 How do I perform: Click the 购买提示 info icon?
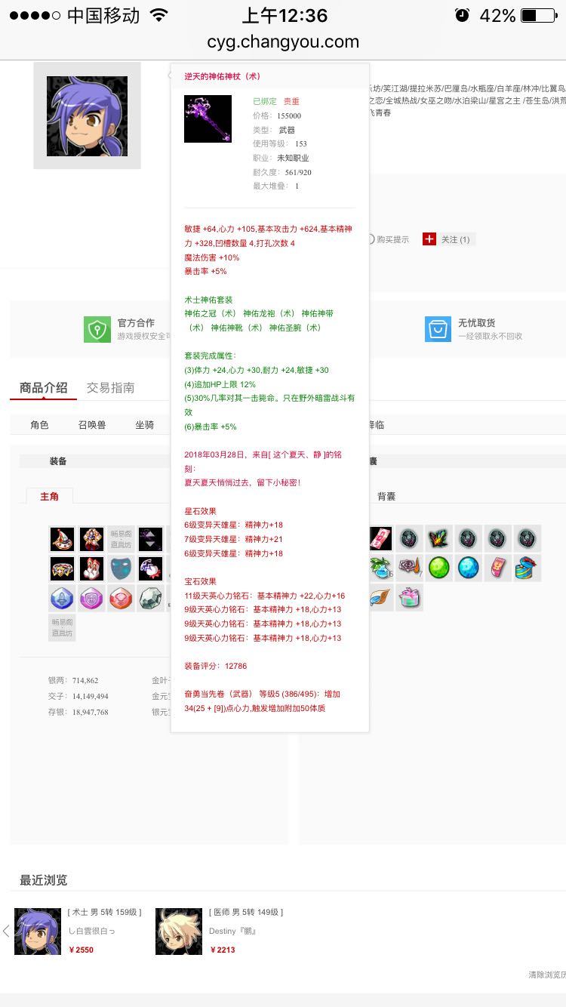coord(371,239)
